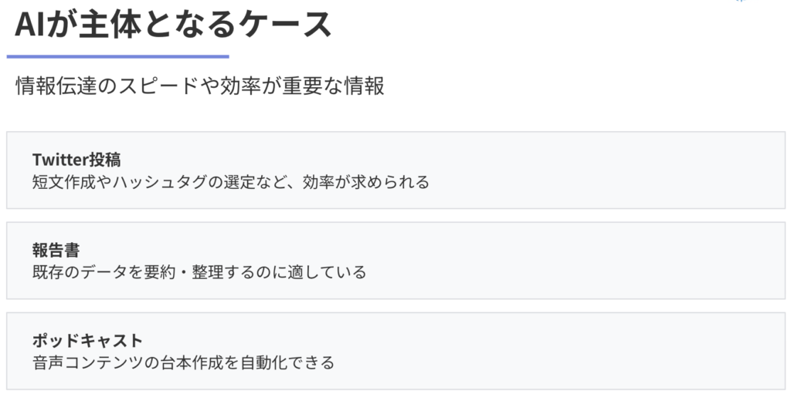Select the text 効率が求められる in Twitter card
791x394 pixels.
[x=365, y=182]
